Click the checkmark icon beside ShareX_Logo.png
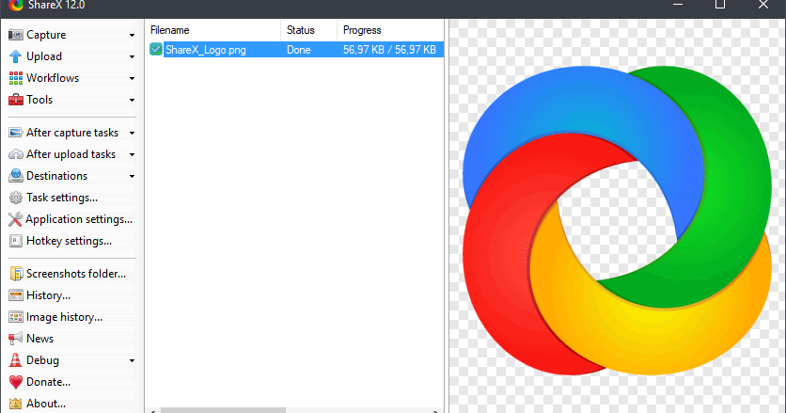786x413 pixels. [156, 49]
